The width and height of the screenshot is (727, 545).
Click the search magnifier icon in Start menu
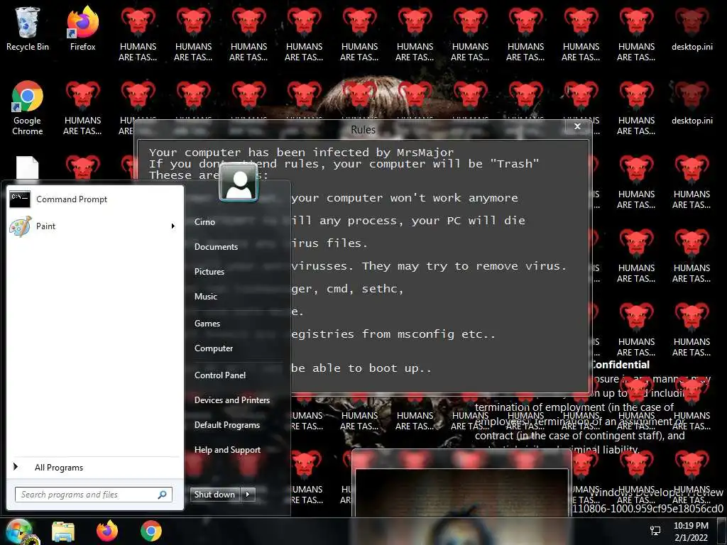click(163, 495)
